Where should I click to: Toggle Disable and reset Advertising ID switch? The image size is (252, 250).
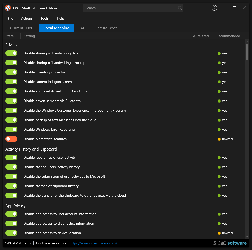pos(11,91)
